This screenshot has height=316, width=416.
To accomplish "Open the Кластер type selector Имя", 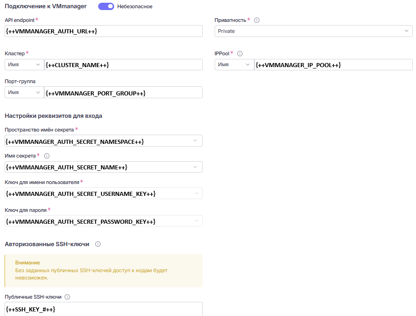I will tap(24, 65).
